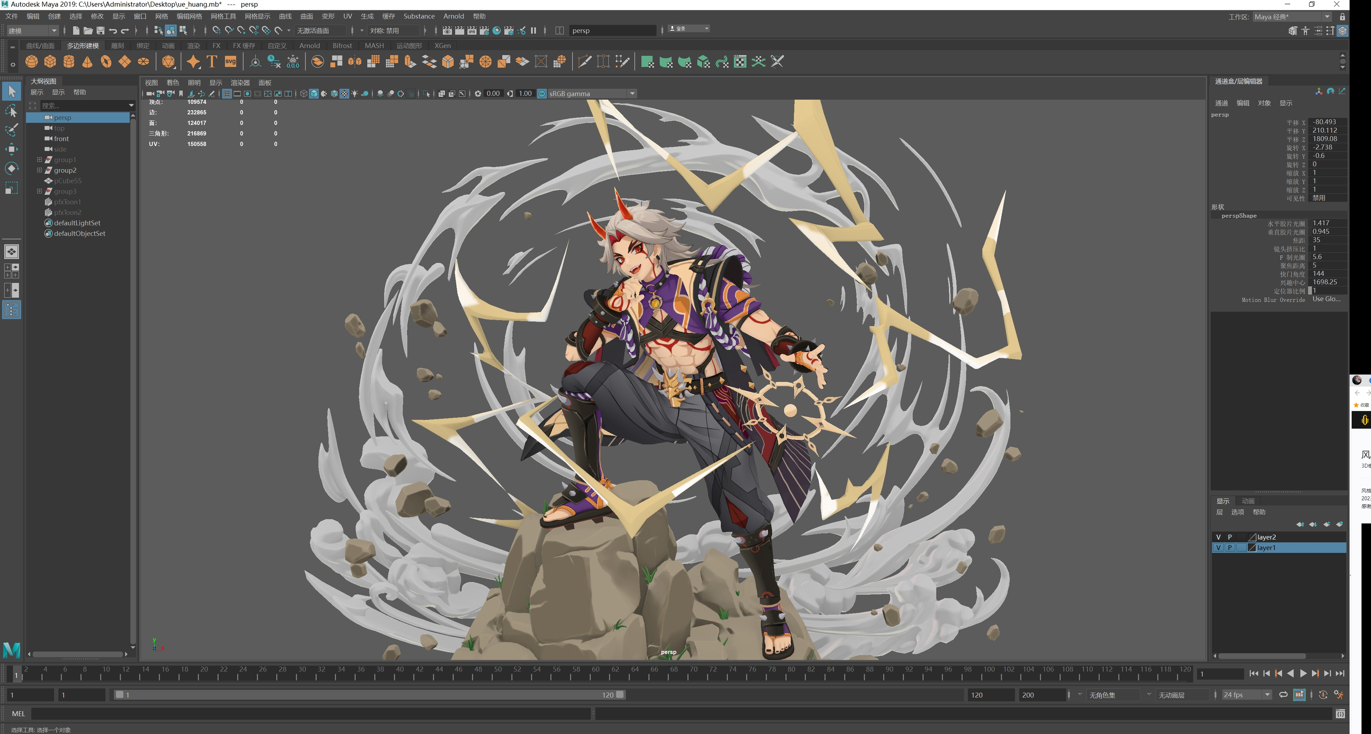Click the Undo arrow icon

tap(113, 31)
